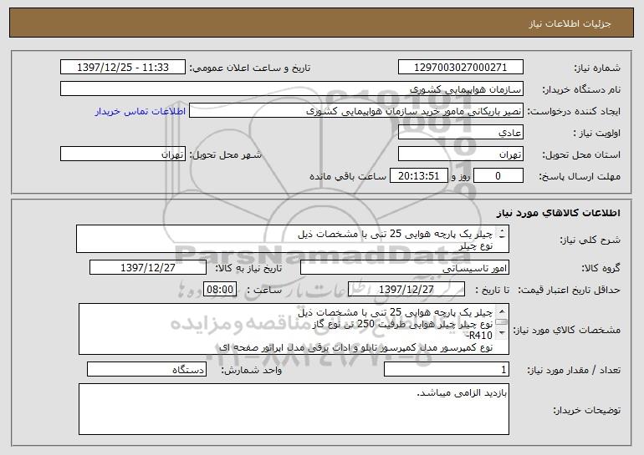Click the time field showing 08:00

(x=220, y=290)
